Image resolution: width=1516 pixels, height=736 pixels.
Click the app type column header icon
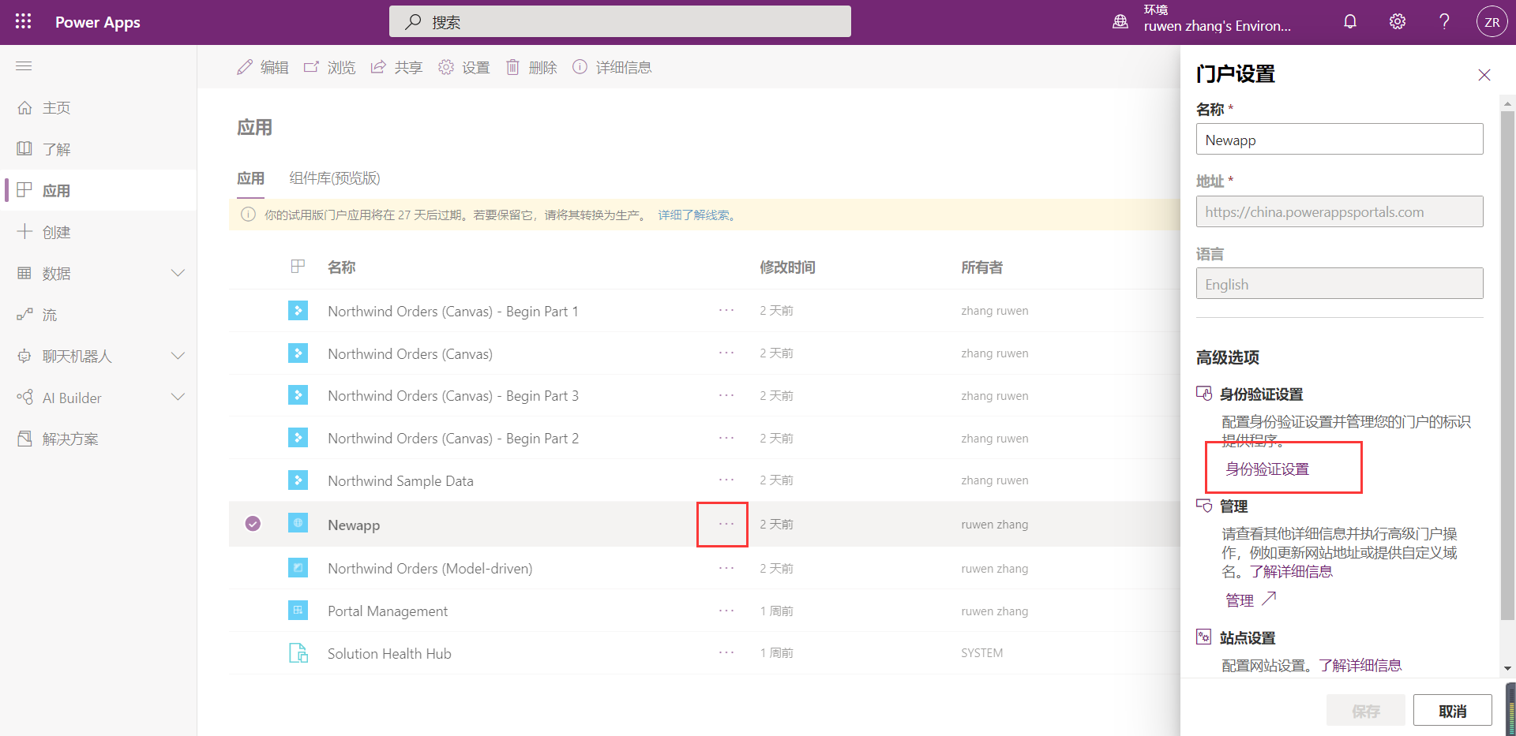(x=298, y=267)
